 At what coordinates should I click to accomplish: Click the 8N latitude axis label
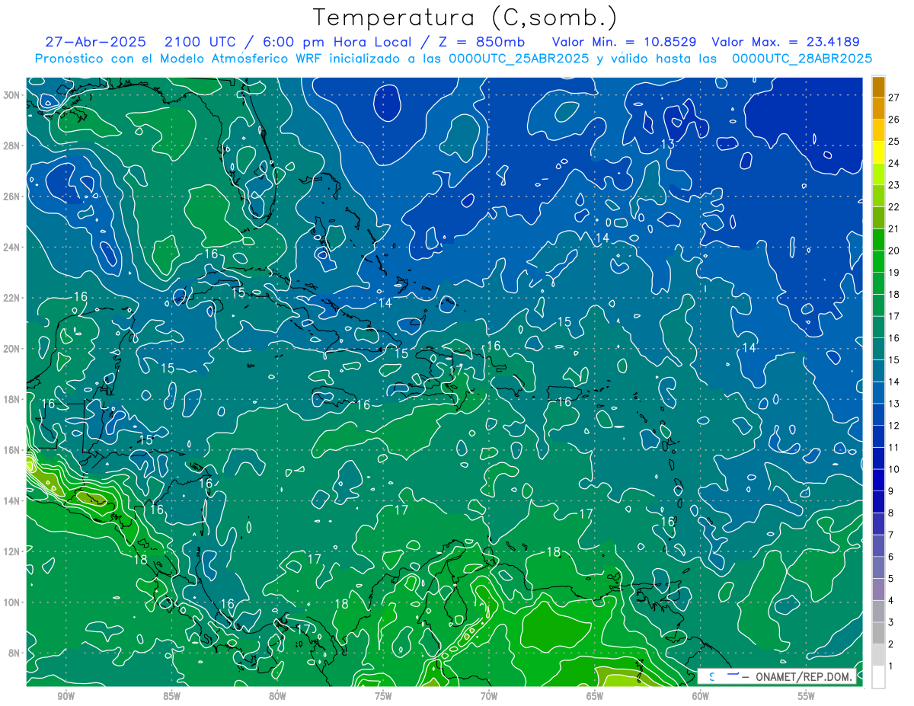[x=14, y=653]
